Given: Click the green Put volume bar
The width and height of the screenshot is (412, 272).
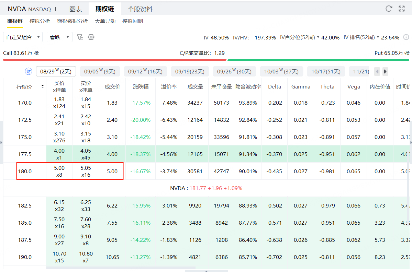Looking at the screenshot, I should click(318, 60).
